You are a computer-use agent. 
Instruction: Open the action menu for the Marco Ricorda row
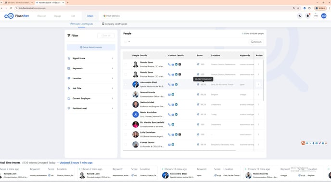pos(258,95)
